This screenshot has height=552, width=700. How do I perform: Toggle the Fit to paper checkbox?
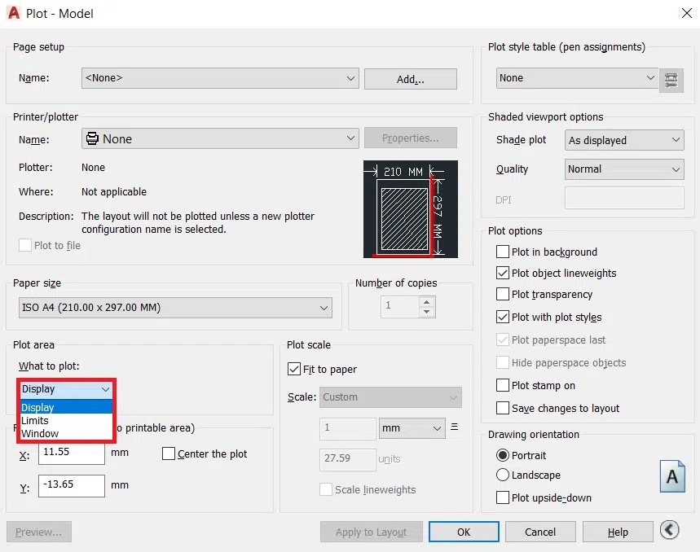(294, 370)
